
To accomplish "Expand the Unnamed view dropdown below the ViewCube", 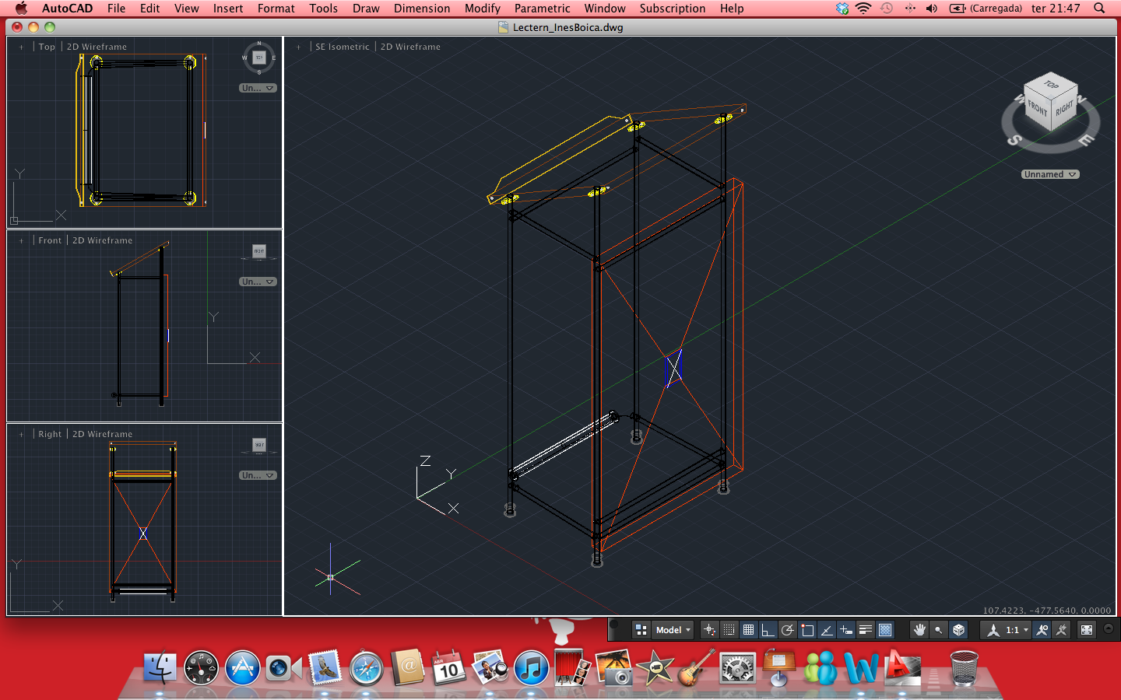I will pyautogui.click(x=1050, y=174).
